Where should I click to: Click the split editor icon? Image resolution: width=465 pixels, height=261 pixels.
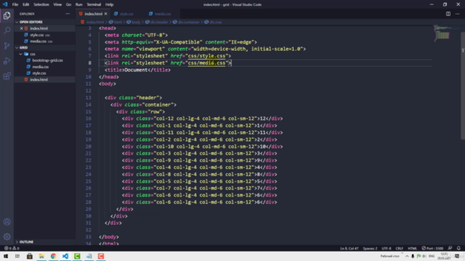448,14
